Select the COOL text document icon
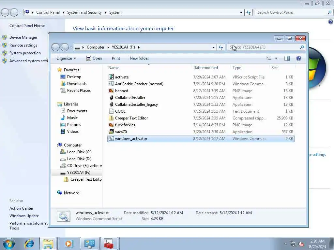The height and width of the screenshot is (250, 334). point(111,111)
